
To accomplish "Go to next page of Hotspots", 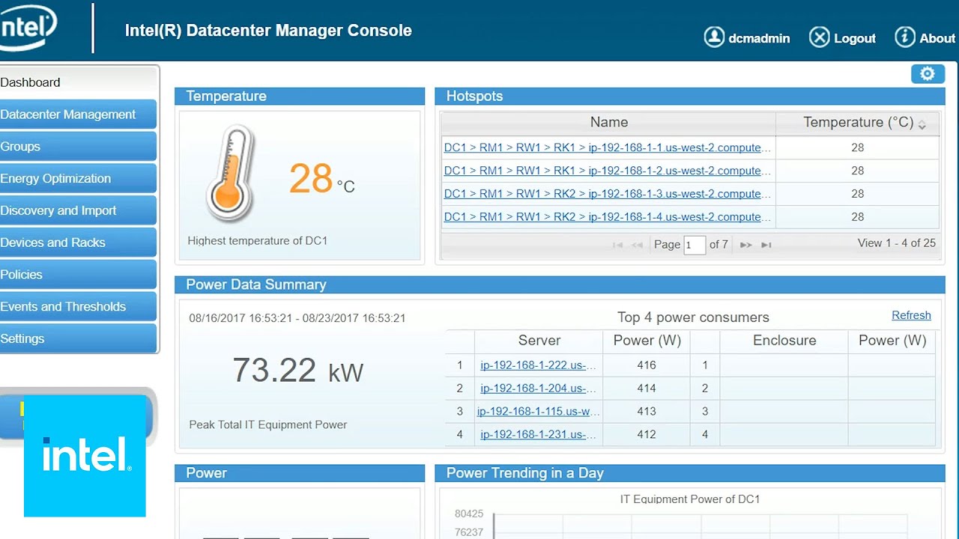I will 745,245.
